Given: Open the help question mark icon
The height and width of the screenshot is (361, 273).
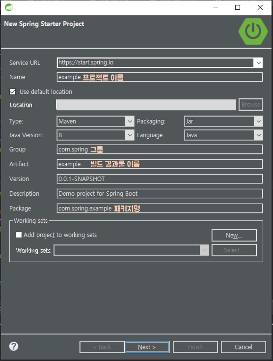Looking at the screenshot, I should [14, 346].
